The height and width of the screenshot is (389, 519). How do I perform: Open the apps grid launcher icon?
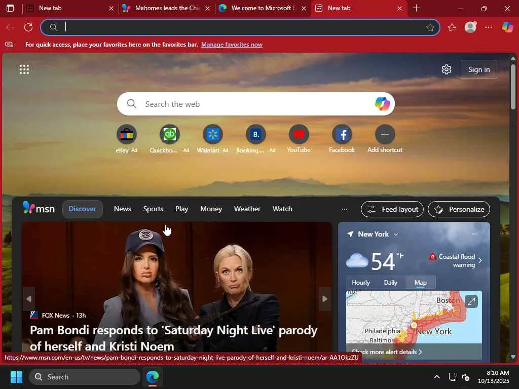(24, 69)
